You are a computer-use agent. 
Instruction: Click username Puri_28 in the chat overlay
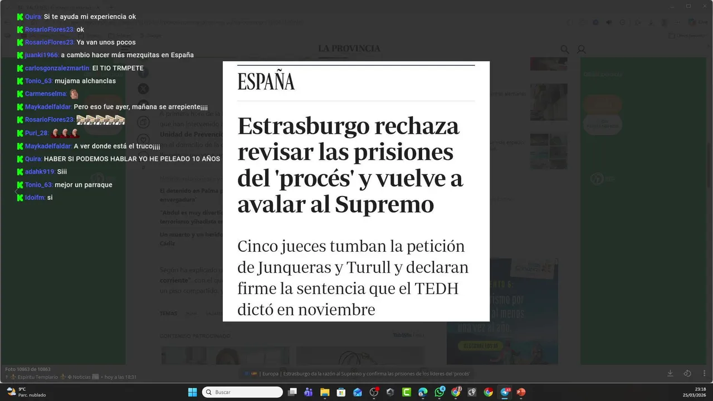(x=37, y=133)
